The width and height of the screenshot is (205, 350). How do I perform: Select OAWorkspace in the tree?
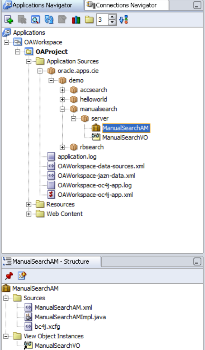(x=43, y=42)
